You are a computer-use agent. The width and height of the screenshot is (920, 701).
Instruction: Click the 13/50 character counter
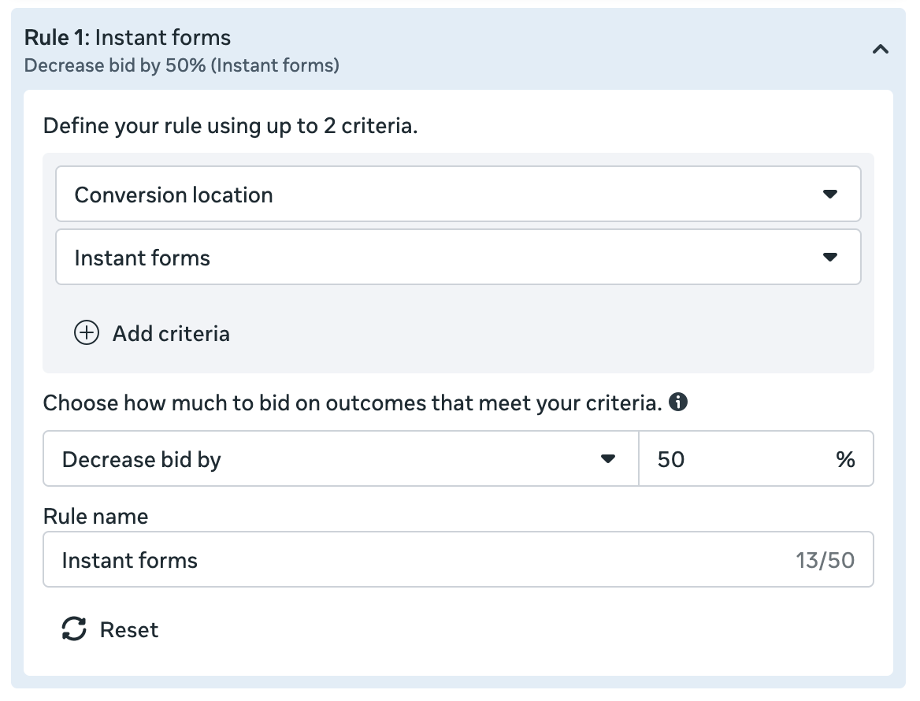click(825, 560)
